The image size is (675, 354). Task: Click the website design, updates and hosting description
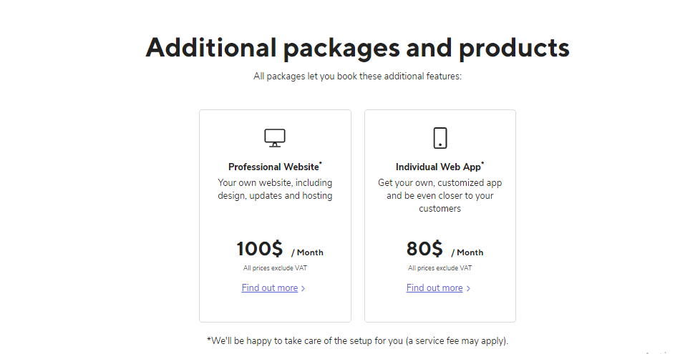[x=275, y=190]
